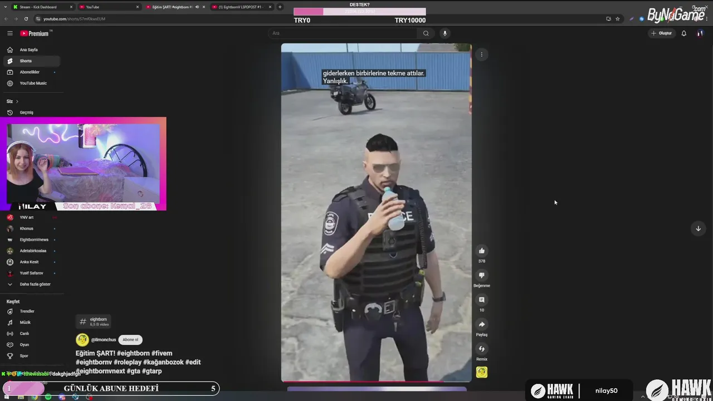713x401 pixels.
Task: Open the YNV art subscription channel
Action: coord(32,217)
